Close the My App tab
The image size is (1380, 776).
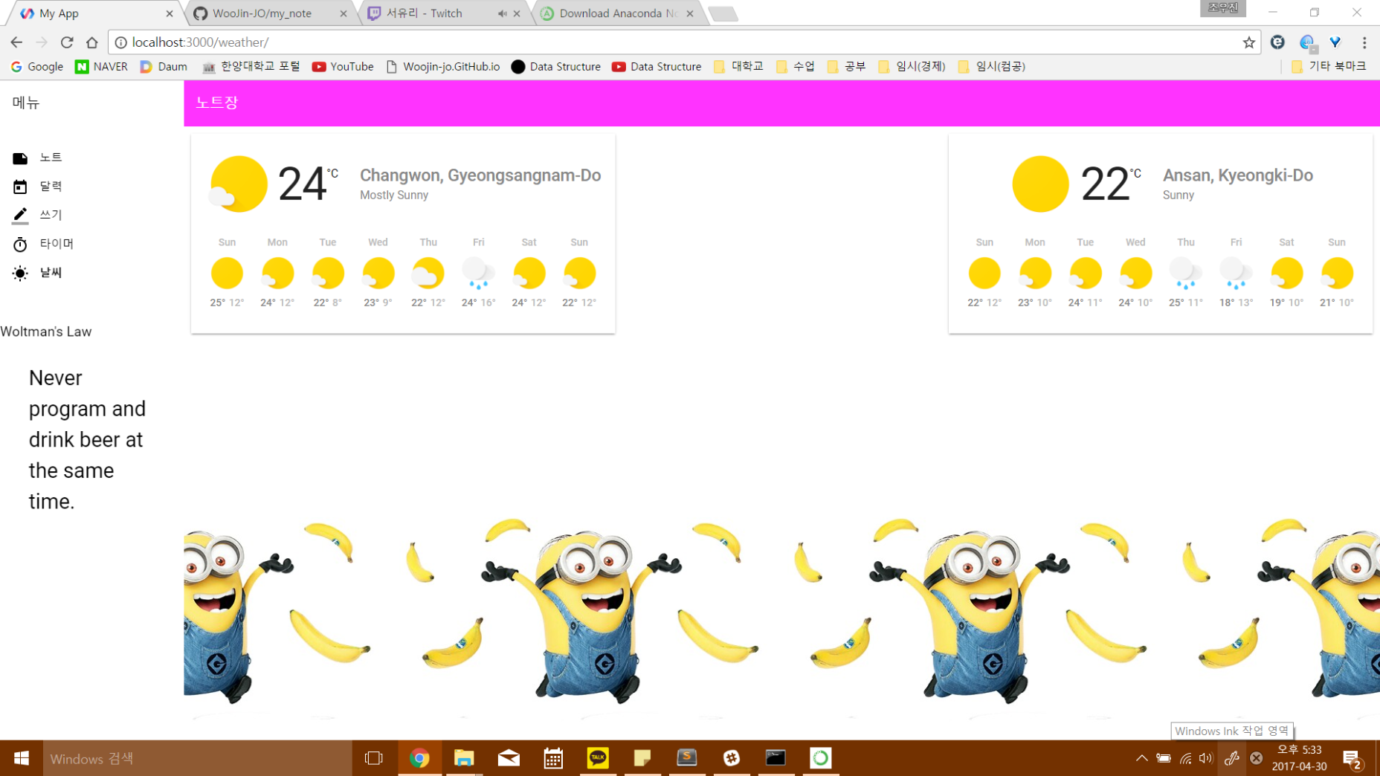(170, 13)
